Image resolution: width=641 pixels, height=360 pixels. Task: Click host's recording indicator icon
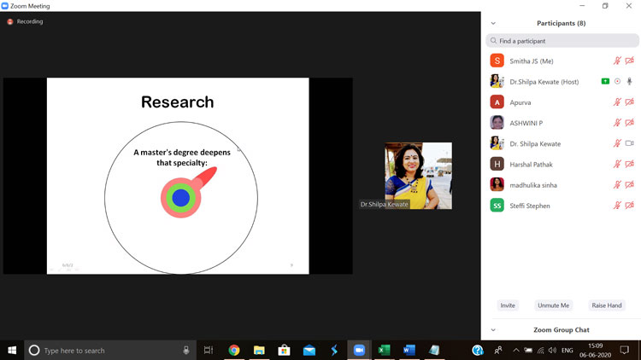(x=617, y=81)
